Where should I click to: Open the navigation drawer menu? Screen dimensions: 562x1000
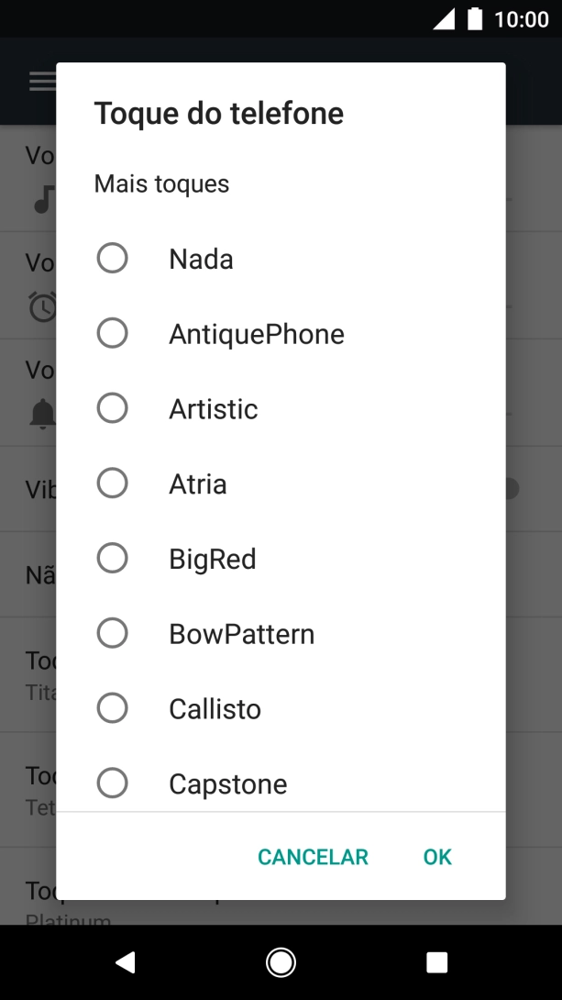coord(41,81)
